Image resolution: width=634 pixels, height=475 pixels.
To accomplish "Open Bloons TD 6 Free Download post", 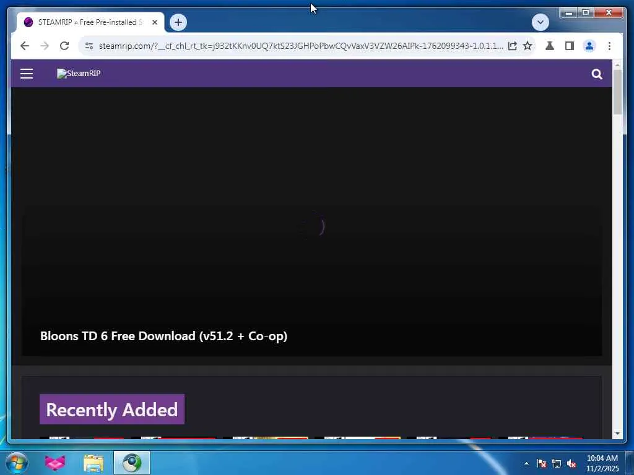I will (163, 336).
